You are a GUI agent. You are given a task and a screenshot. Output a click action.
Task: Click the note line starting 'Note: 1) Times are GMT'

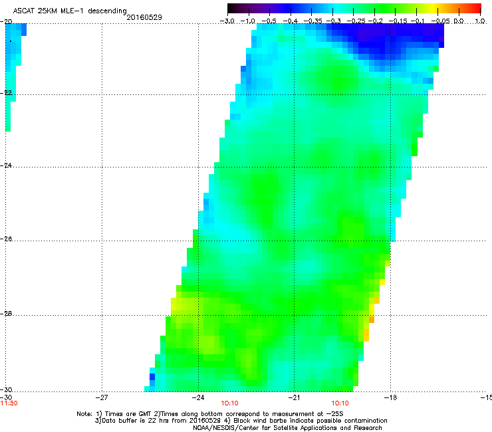pos(210,414)
